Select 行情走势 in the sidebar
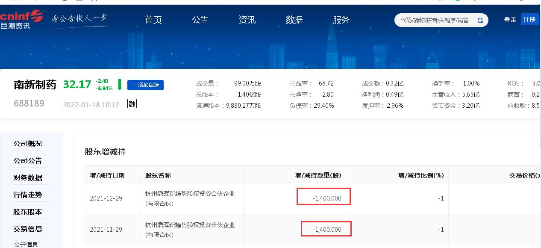 pos(28,195)
